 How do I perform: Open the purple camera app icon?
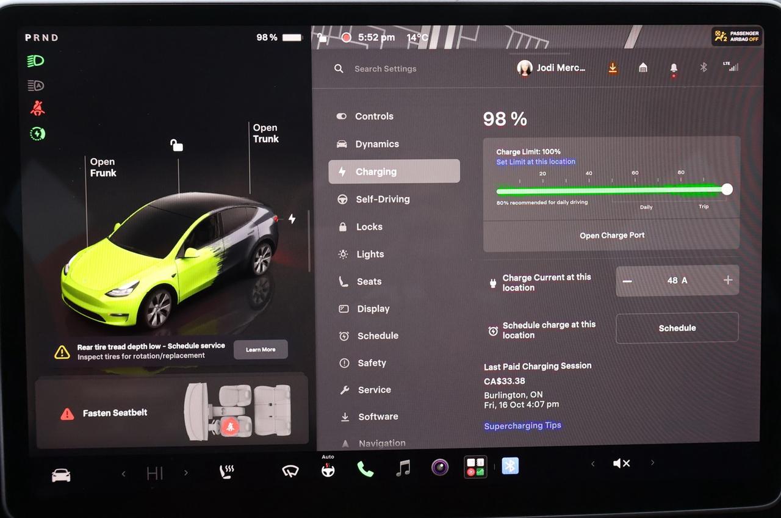[440, 467]
